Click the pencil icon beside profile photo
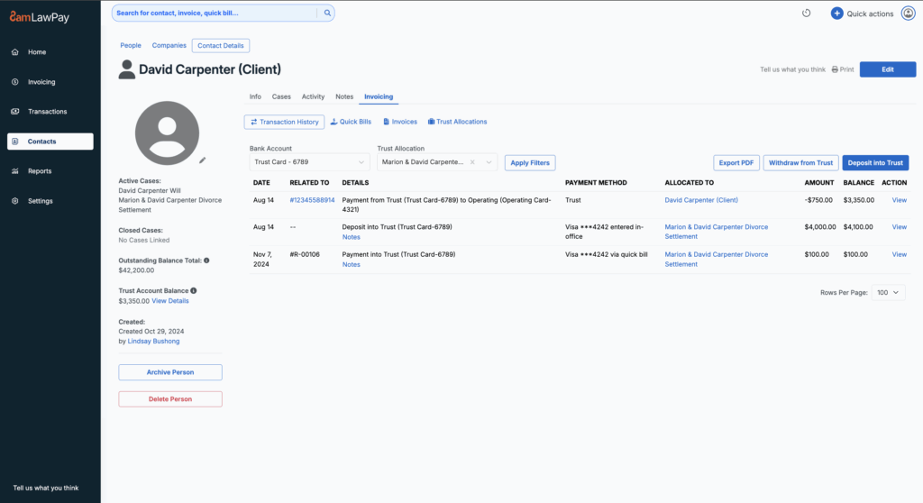 pos(203,160)
